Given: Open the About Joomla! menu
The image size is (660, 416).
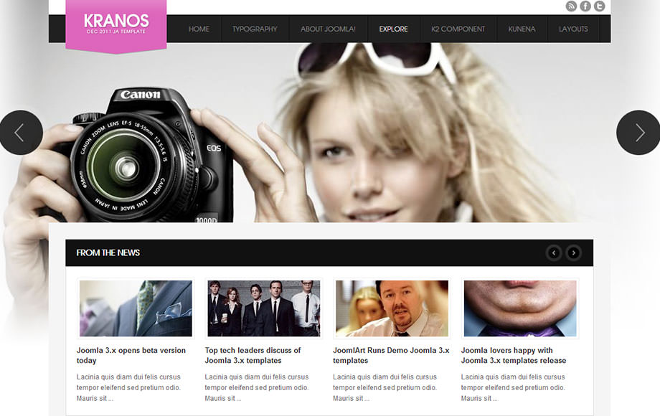Looking at the screenshot, I should click(x=328, y=29).
